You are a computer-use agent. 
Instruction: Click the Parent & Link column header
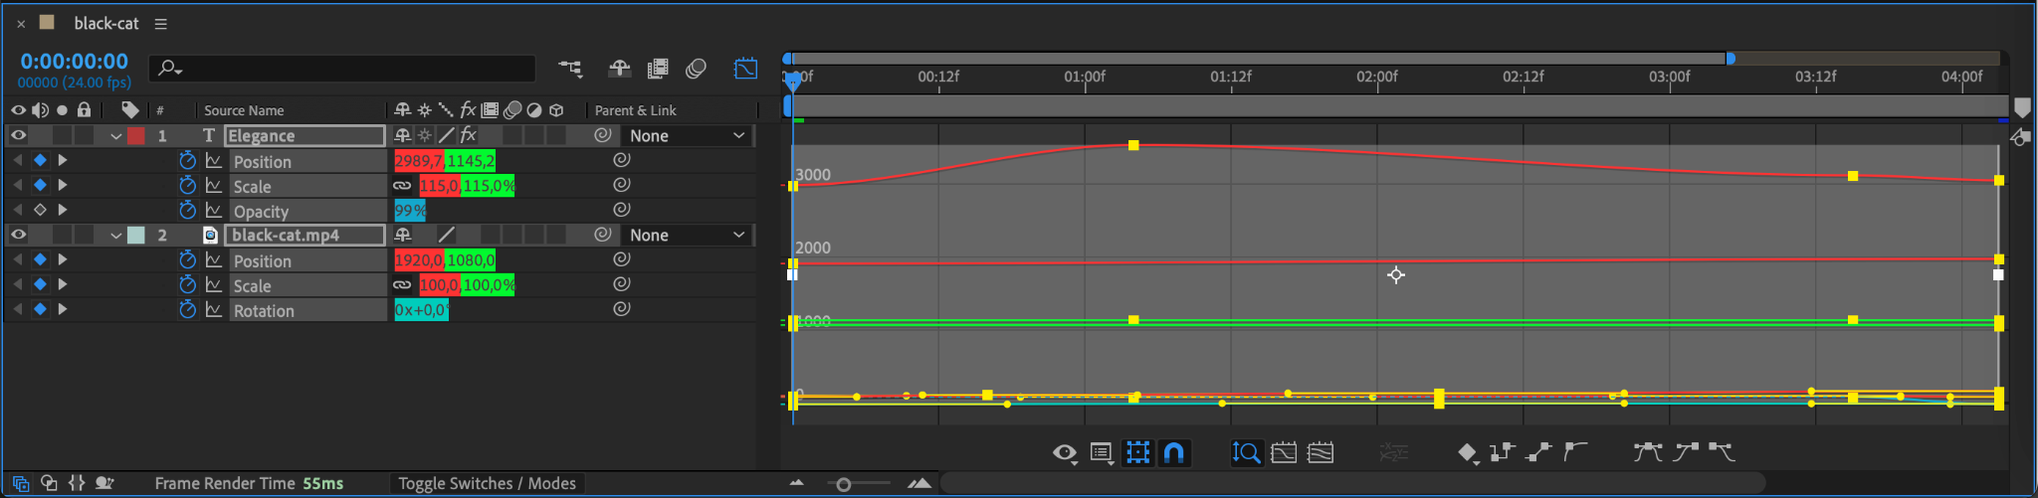pos(635,110)
